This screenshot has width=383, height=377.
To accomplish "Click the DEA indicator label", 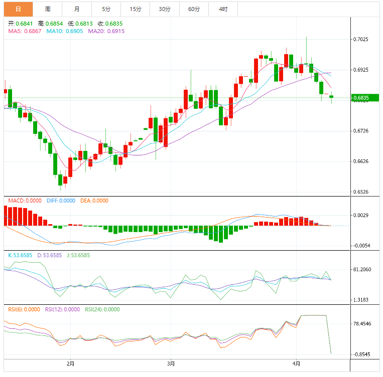I will [x=94, y=201].
